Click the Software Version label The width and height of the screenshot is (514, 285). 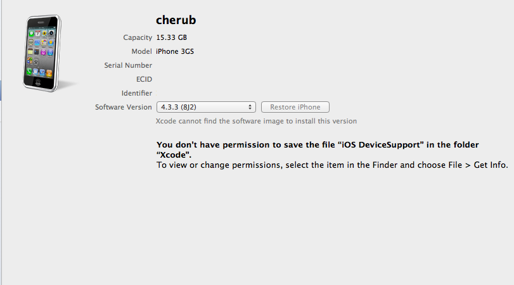coord(123,107)
